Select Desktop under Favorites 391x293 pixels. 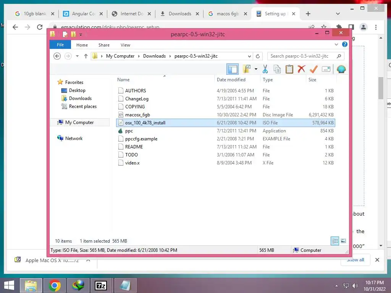[77, 90]
